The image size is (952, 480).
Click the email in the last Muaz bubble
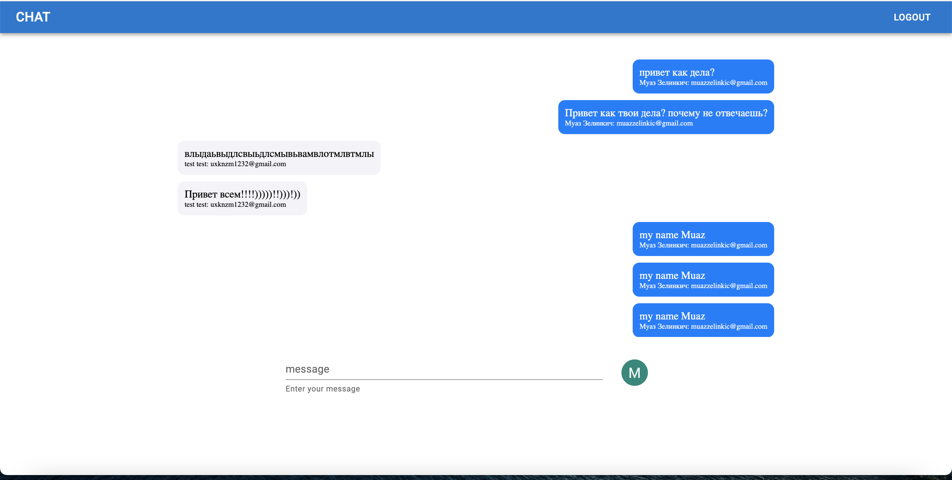point(729,326)
